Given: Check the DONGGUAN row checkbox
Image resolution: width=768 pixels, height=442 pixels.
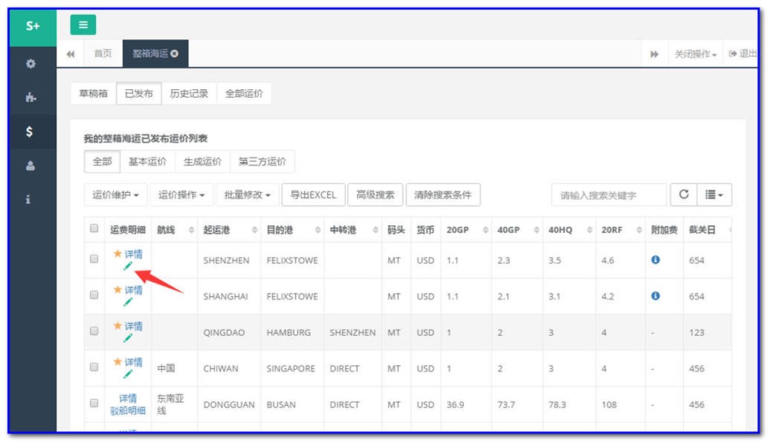Looking at the screenshot, I should coord(94,403).
